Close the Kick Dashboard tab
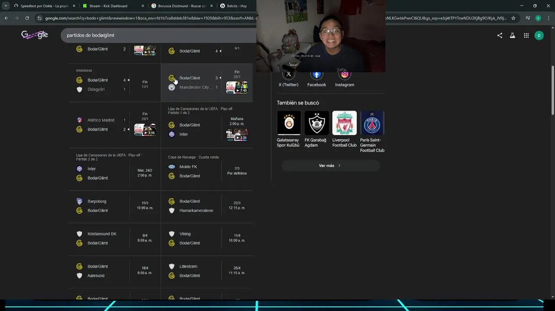 pos(143,6)
